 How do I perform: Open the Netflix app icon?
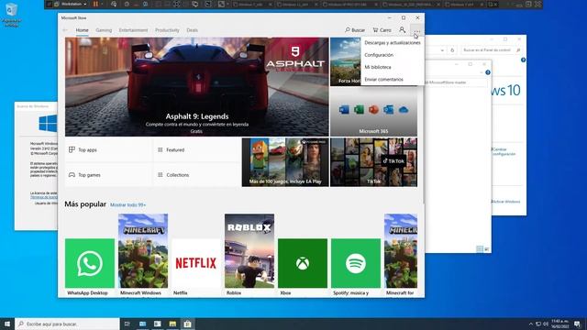196,263
